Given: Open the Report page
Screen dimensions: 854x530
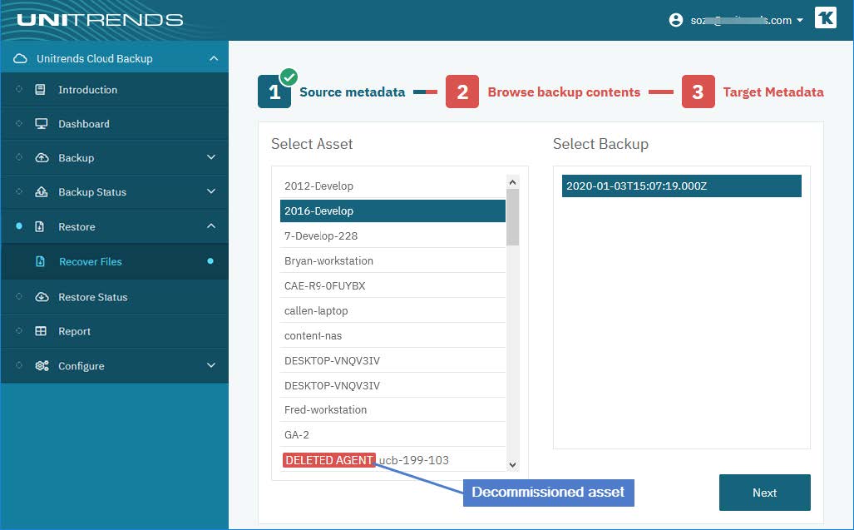Looking at the screenshot, I should [x=74, y=331].
